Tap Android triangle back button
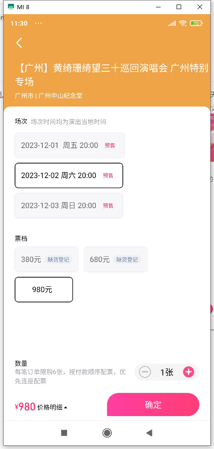Screen dimensions: 214x449 pyautogui.click(x=149, y=433)
